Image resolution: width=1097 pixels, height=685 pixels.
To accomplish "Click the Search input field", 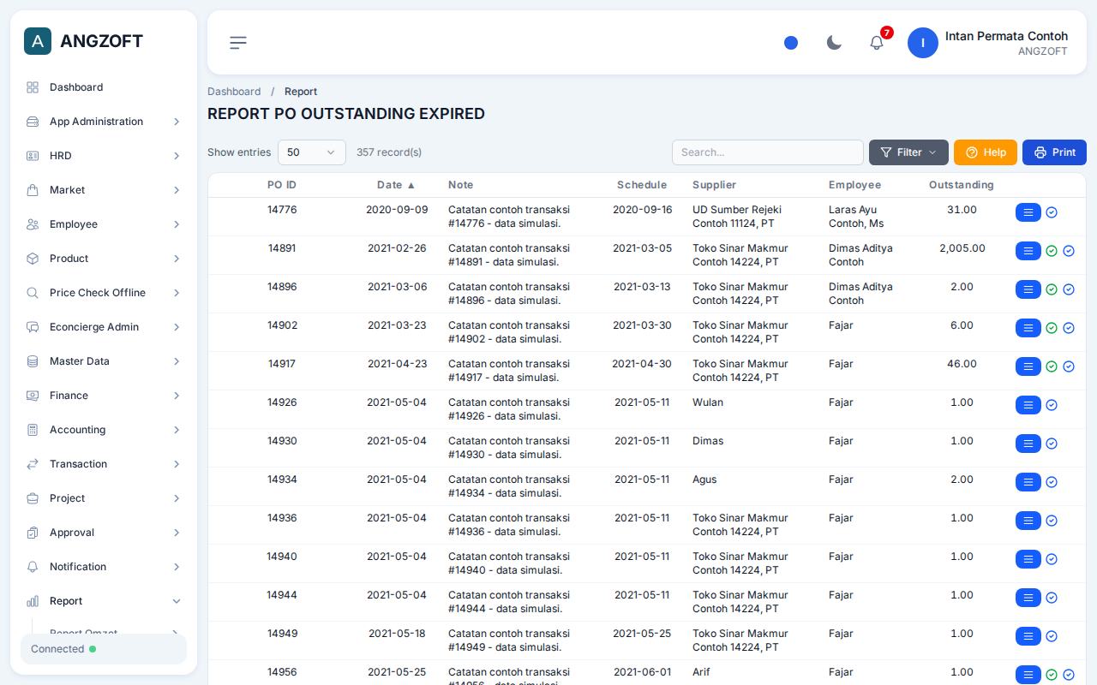I will point(768,152).
